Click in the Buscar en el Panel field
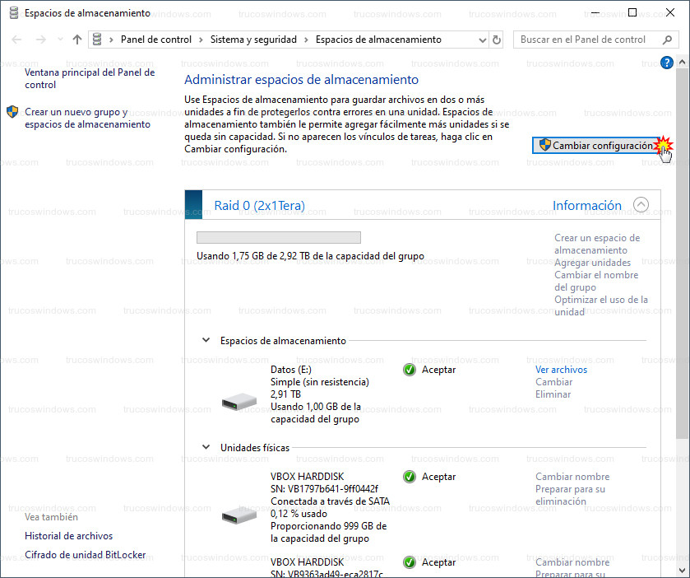This screenshot has height=578, width=690. pyautogui.click(x=584, y=40)
